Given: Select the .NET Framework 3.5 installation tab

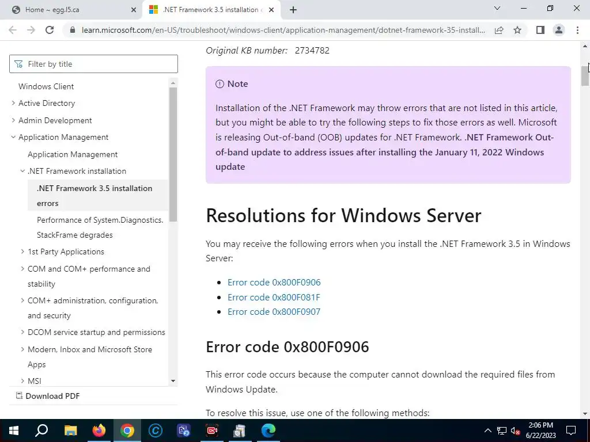Looking at the screenshot, I should (211, 10).
